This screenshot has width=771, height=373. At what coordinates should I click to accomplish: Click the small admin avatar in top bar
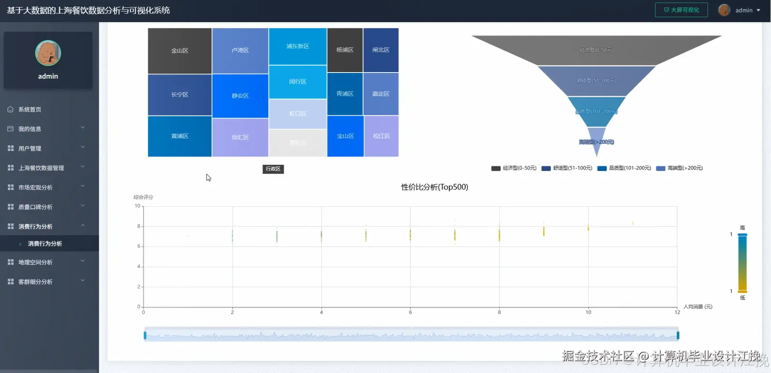click(724, 10)
